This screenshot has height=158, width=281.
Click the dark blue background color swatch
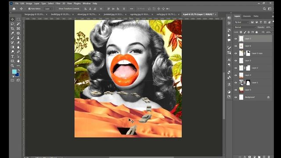[18, 75]
